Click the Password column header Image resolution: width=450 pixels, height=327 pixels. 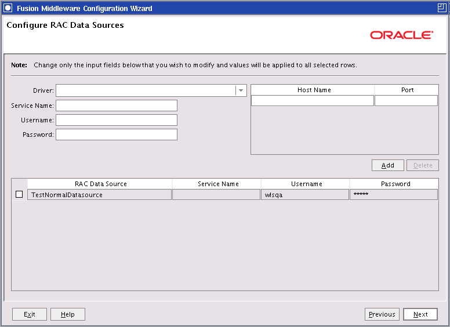(394, 184)
